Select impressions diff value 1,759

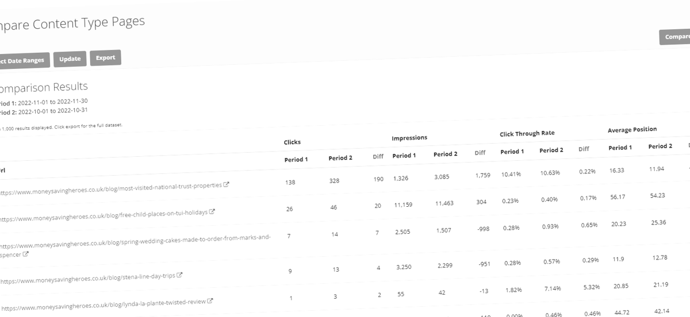[x=482, y=175]
